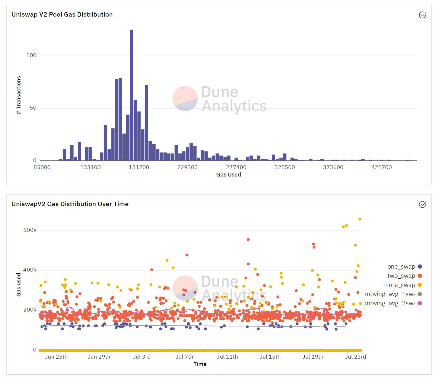Click the 200k y-axis tick

click(30, 310)
